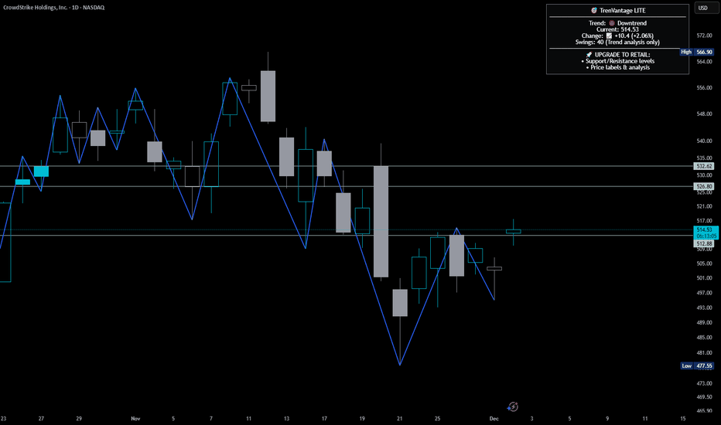Click the Downtrend indicator emoji
This screenshot has height=425, width=721.
point(610,23)
